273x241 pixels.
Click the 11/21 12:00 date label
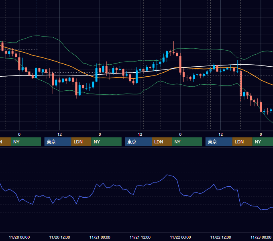point(140,237)
